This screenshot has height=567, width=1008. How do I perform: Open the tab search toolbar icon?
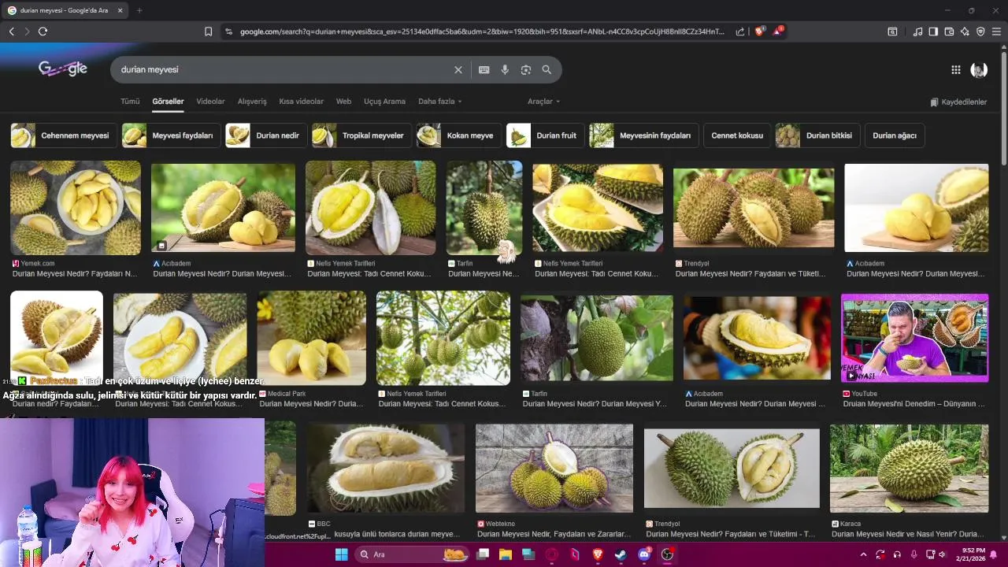(x=892, y=31)
